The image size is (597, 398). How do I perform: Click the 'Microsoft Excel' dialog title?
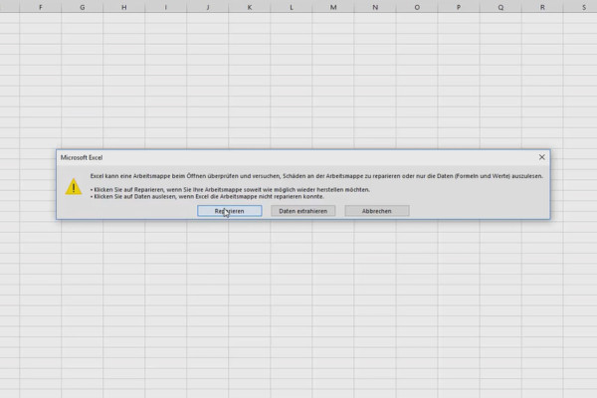(82, 157)
